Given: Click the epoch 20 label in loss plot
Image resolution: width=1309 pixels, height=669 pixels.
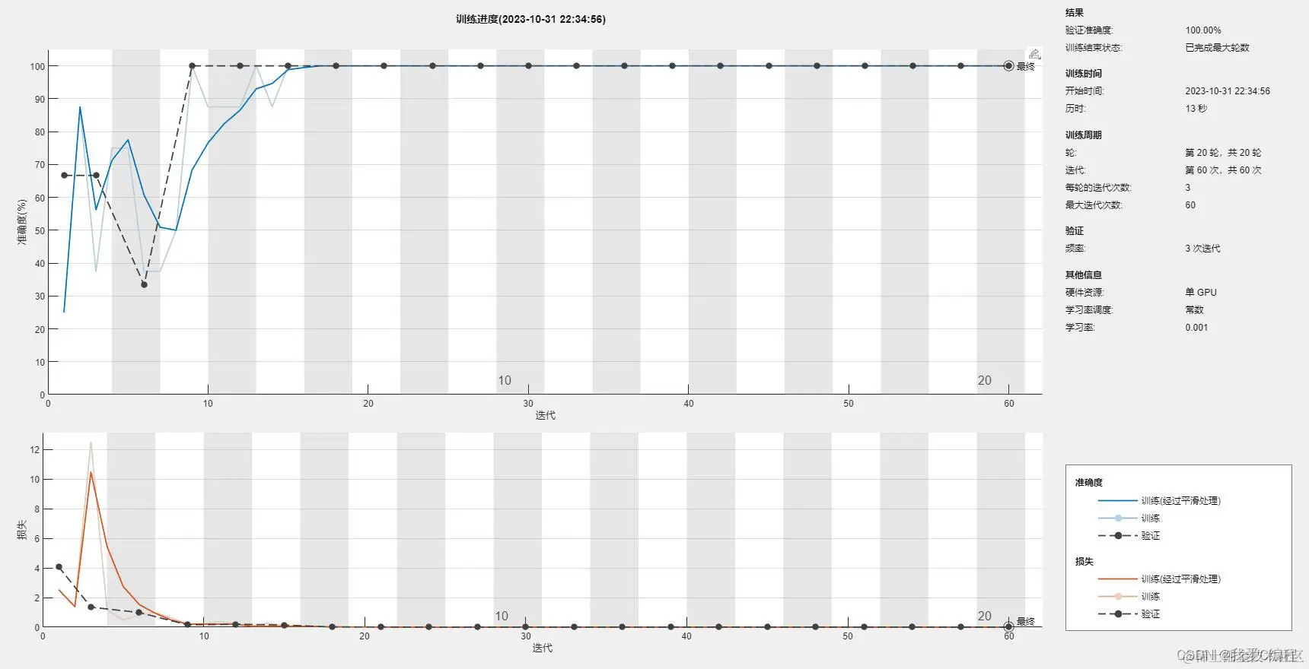Looking at the screenshot, I should pyautogui.click(x=985, y=616).
